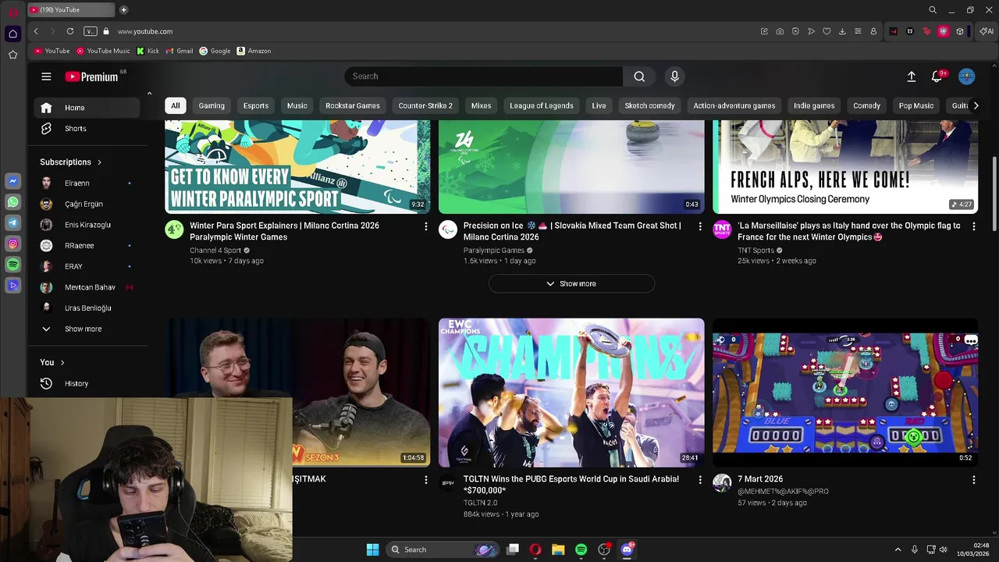The width and height of the screenshot is (999, 562).
Task: Click the search magnifier button
Action: (639, 76)
